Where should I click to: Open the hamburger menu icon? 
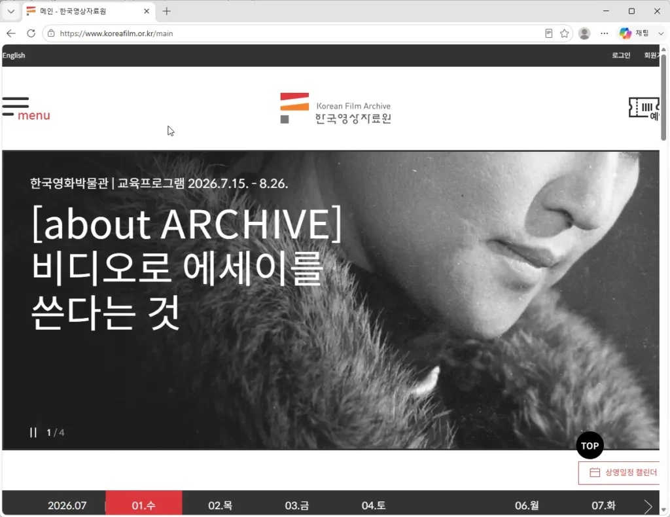point(26,109)
